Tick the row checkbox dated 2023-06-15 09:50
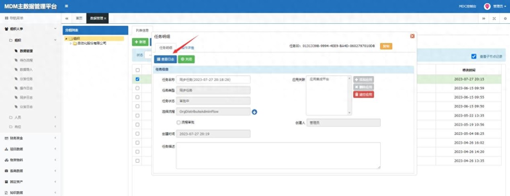Image resolution: width=510 pixels, height=196 pixels. click(137, 106)
